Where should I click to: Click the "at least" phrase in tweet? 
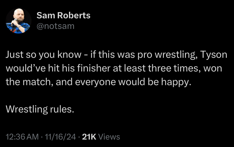pyautogui.click(x=129, y=68)
